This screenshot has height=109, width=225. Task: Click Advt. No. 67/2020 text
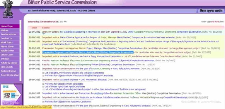coord(202,52)
